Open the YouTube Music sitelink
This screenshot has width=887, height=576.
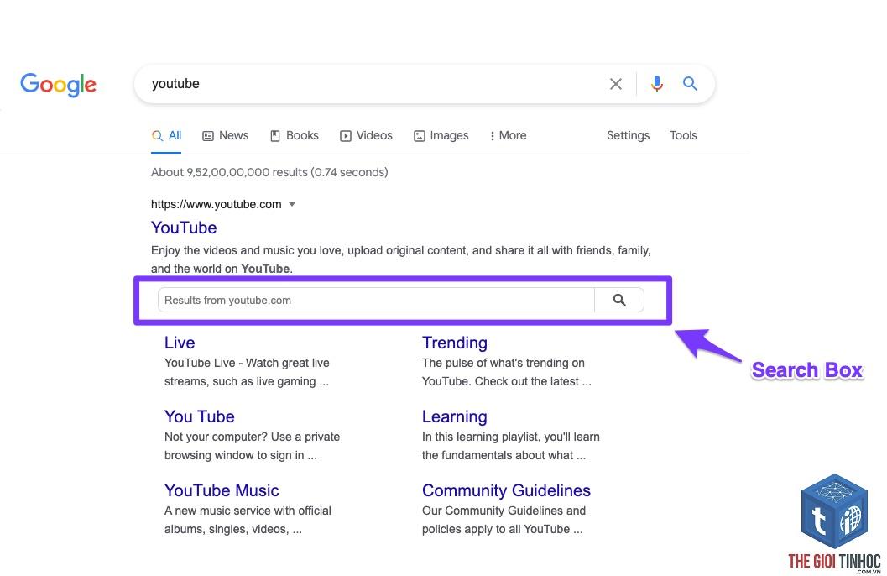(x=222, y=490)
